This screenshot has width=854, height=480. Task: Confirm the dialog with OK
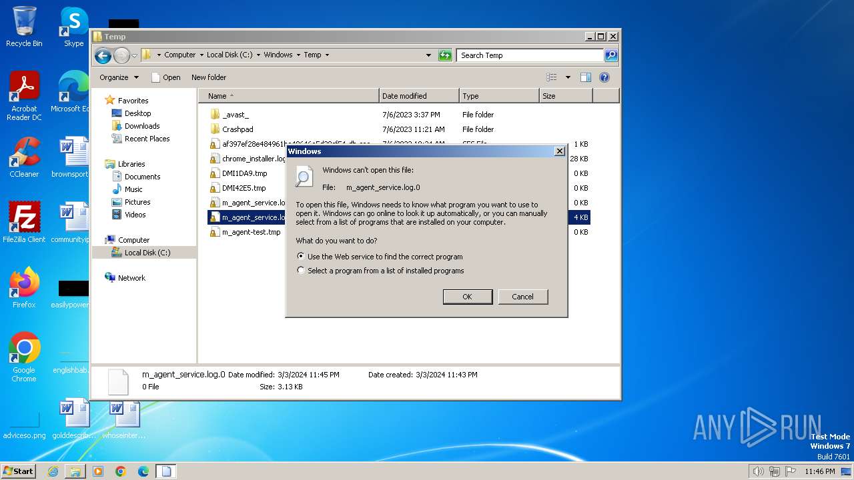(468, 297)
